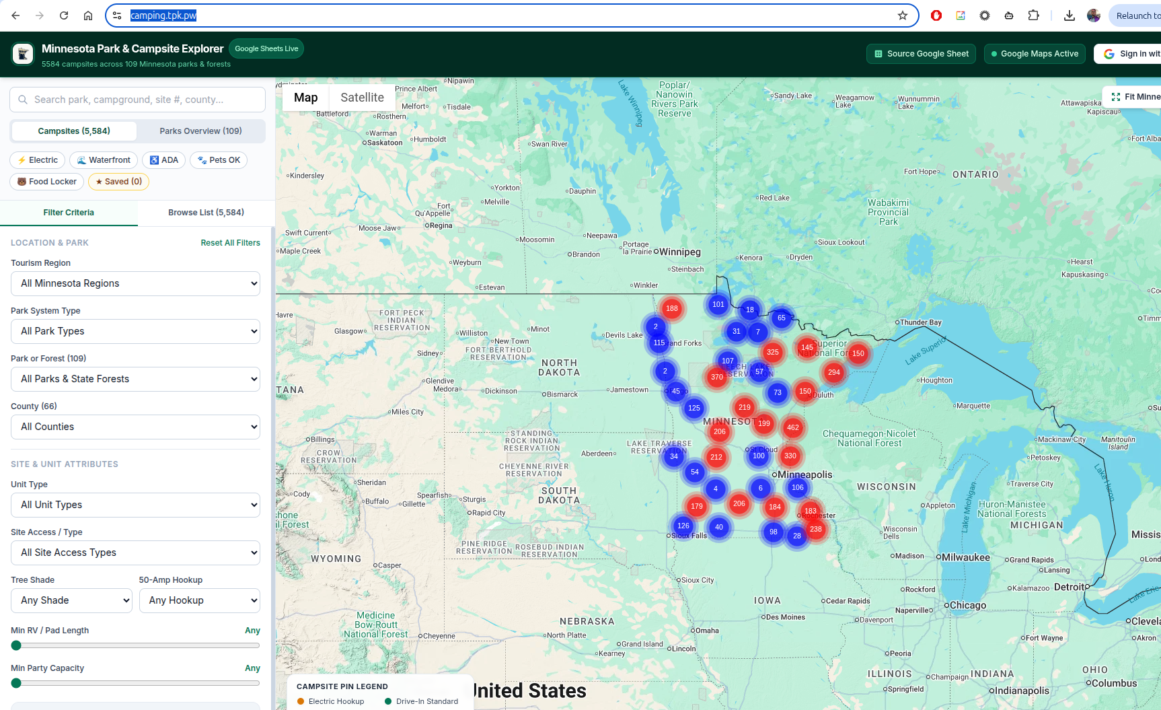The image size is (1161, 710).
Task: Open the Tourism Region dropdown
Action: tap(135, 283)
